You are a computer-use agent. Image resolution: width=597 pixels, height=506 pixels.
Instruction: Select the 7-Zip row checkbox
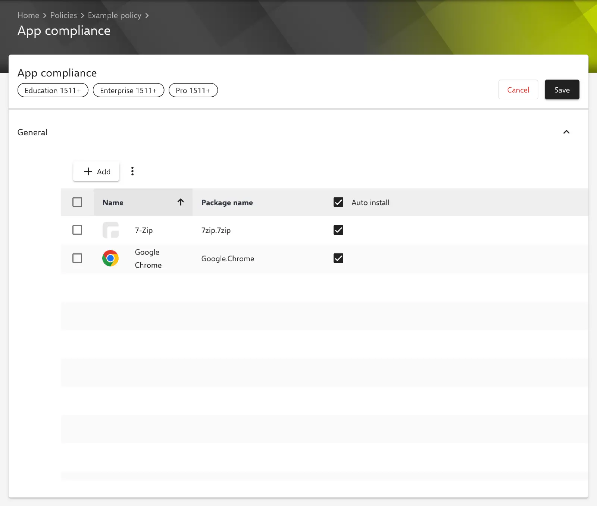tap(77, 230)
